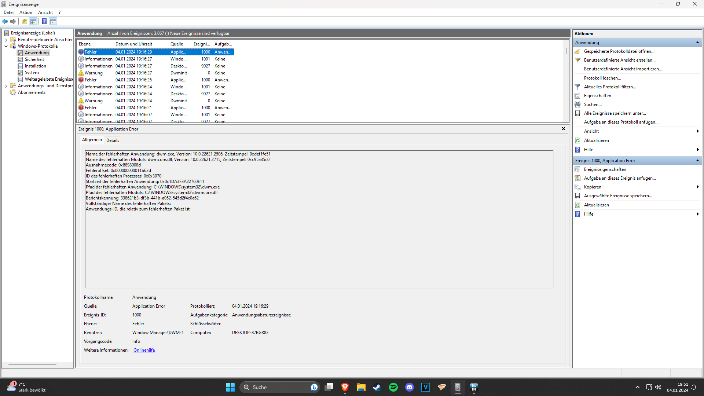Click the Onlinehilfe link
This screenshot has width=704, height=396.
click(144, 350)
